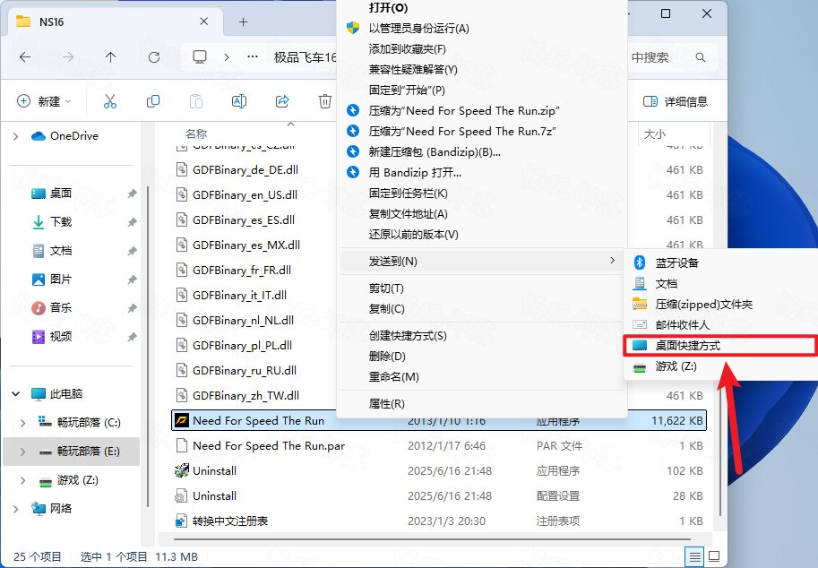Choose 发送到(N) in context menu
The image size is (818, 568).
tap(482, 262)
